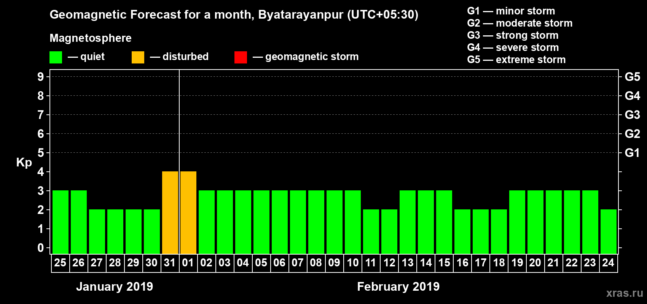Click the Kp value 2 axis label
This screenshot has width=647, height=304.
point(41,210)
